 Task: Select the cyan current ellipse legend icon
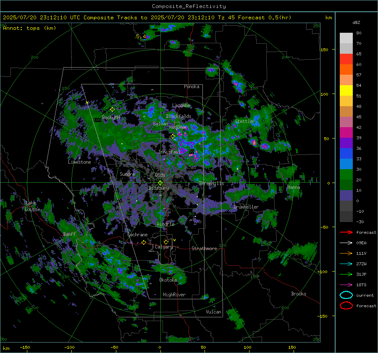[346, 295]
